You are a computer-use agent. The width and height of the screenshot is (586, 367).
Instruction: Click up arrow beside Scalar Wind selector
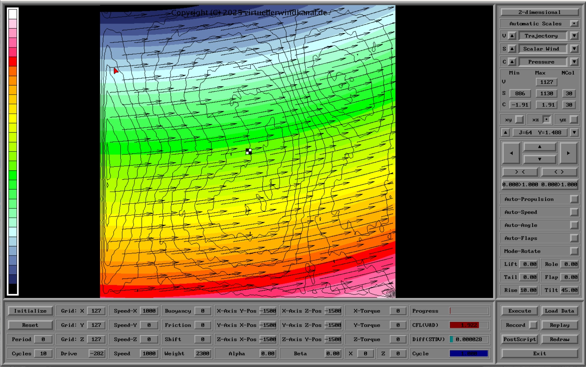coord(512,49)
